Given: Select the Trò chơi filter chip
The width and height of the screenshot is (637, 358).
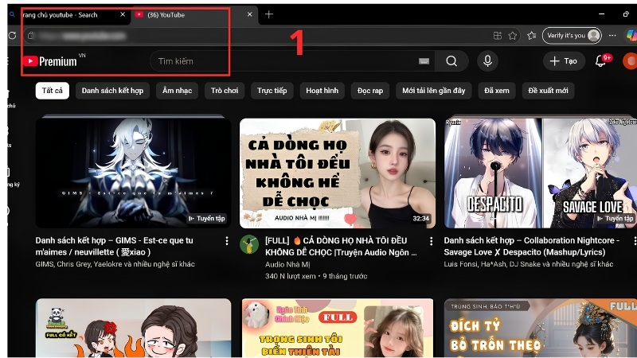Looking at the screenshot, I should tap(225, 91).
